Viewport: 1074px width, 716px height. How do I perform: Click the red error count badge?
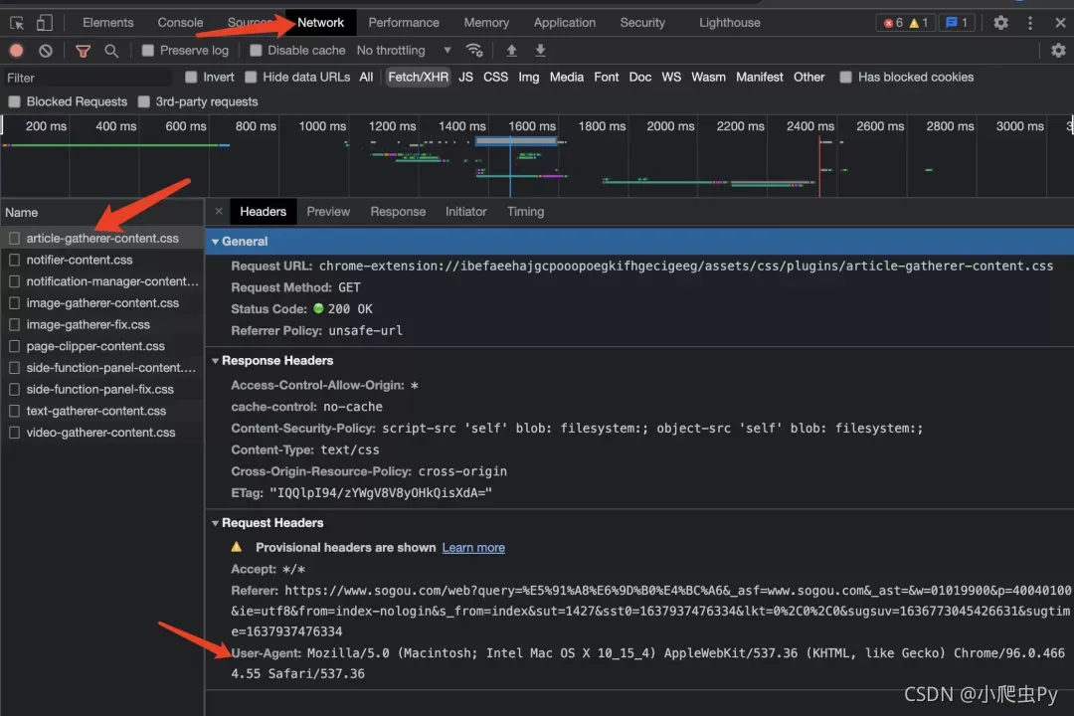pyautogui.click(x=892, y=23)
